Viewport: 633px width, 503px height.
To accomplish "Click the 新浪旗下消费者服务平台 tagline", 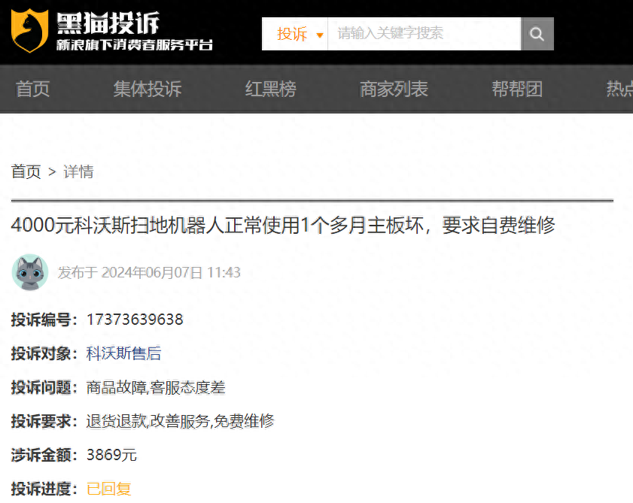I will 135,45.
